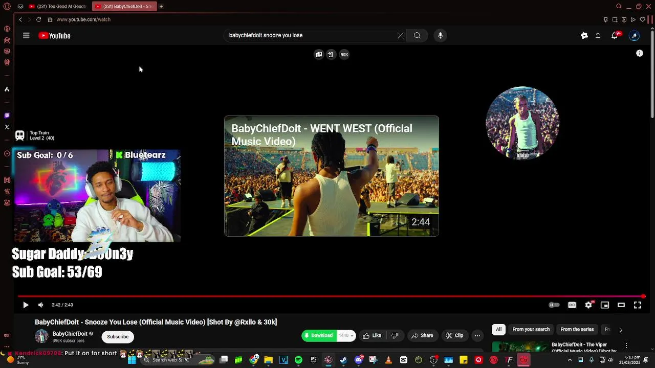Open Spotify from the taskbar

(298, 360)
